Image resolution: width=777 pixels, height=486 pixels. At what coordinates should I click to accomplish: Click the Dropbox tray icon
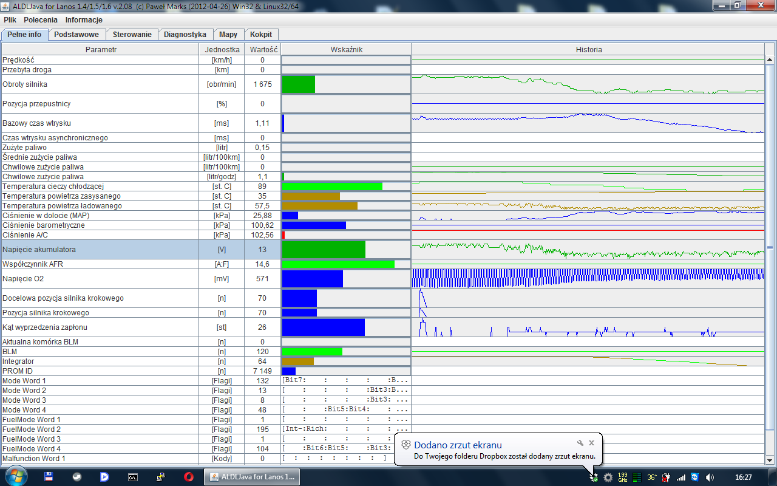594,477
